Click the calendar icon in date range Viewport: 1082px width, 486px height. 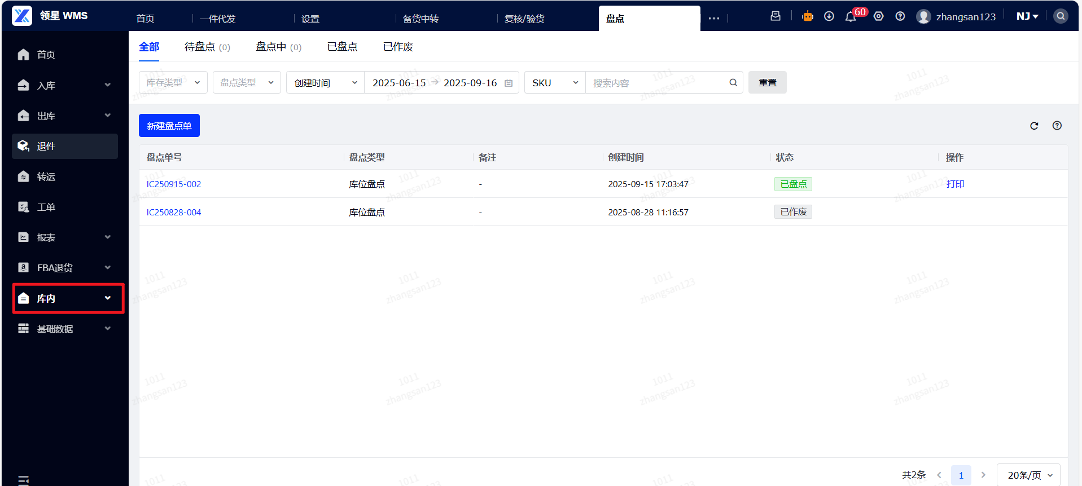(509, 83)
